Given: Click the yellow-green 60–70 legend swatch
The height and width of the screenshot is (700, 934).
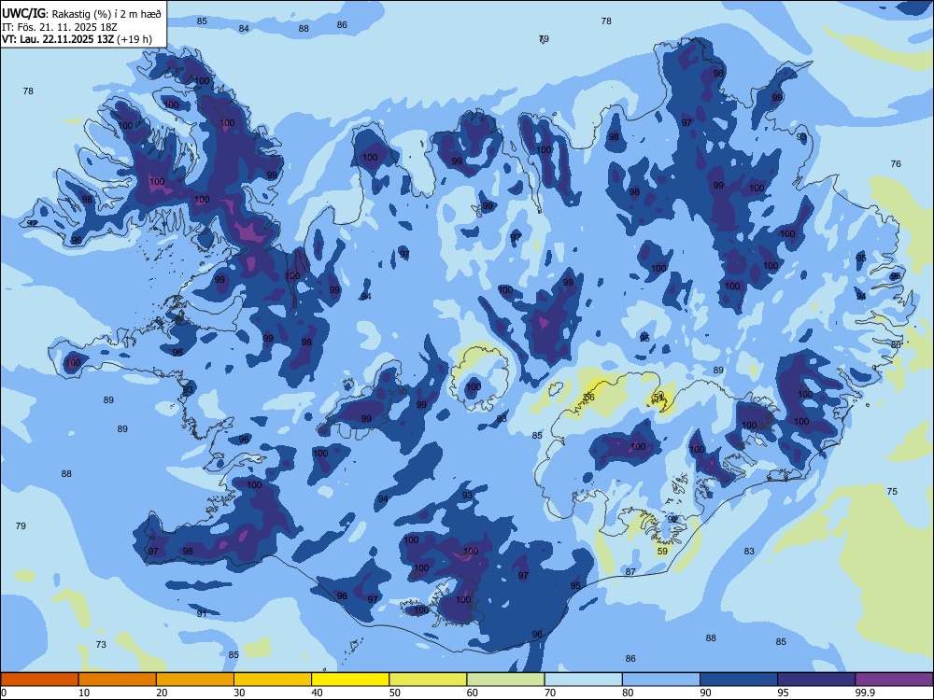Looking at the screenshot, I should click(x=505, y=679).
